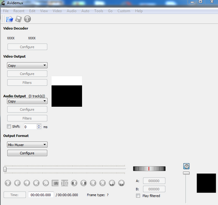Image resolution: width=218 pixels, height=205 pixels.
Task: Increase Shift value with up arrow
Action: pos(39,125)
